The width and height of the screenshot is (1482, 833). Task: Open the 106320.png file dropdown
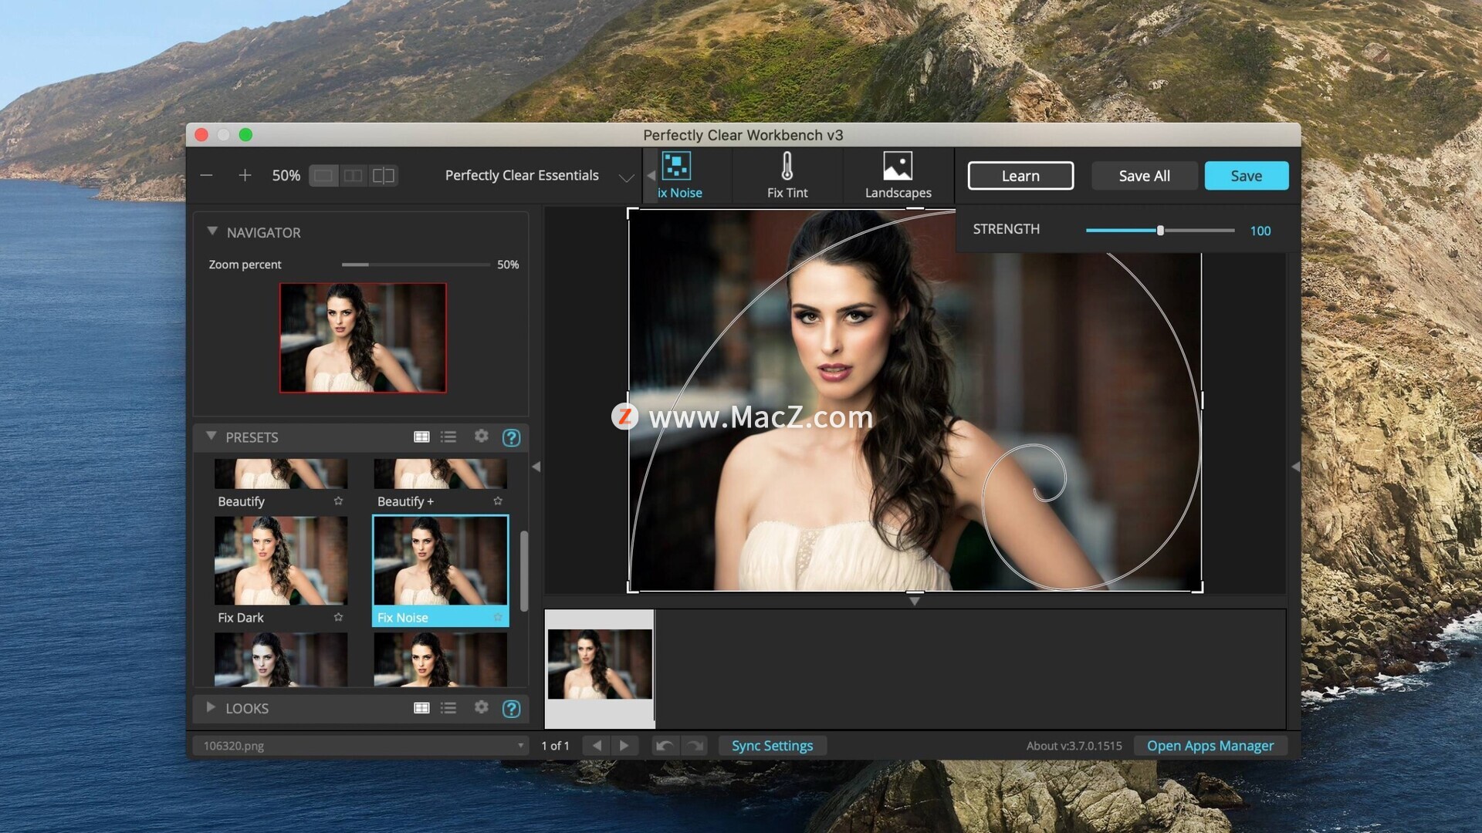(361, 746)
